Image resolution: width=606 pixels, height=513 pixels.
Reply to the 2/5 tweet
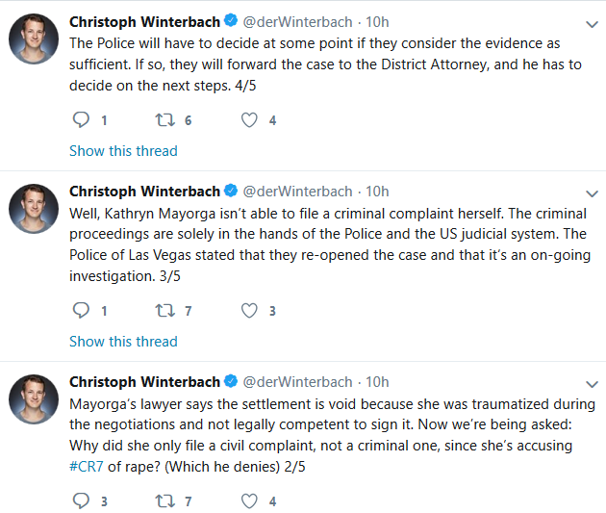coord(82,501)
